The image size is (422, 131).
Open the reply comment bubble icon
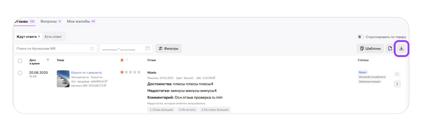[397, 74]
